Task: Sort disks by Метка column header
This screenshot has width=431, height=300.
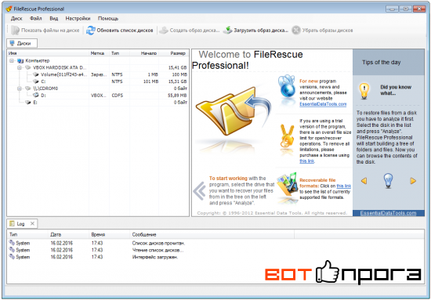Action: pos(100,53)
